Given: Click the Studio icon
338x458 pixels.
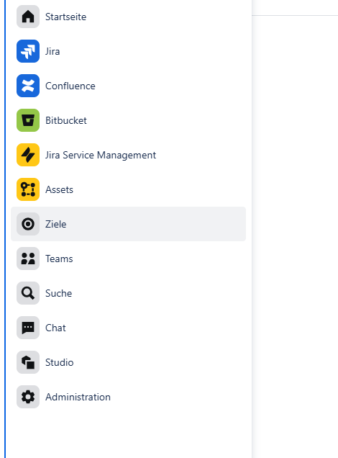Looking at the screenshot, I should pyautogui.click(x=28, y=362).
